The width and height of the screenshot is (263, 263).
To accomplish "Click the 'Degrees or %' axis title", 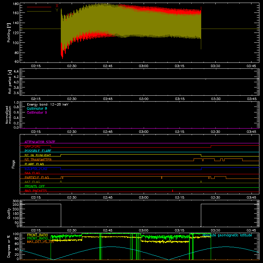I will 9,246.
